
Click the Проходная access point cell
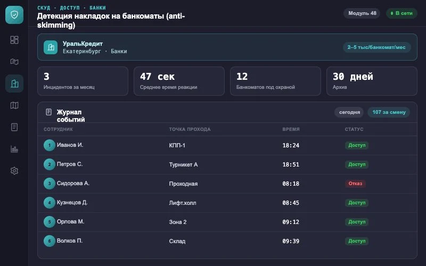[x=183, y=184]
